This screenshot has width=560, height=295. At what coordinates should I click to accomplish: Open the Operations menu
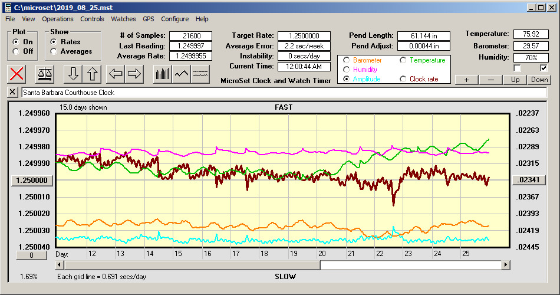point(58,19)
